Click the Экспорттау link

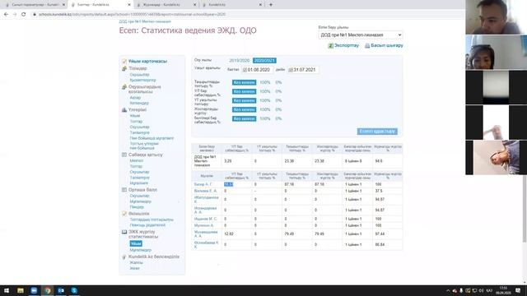tap(346, 45)
